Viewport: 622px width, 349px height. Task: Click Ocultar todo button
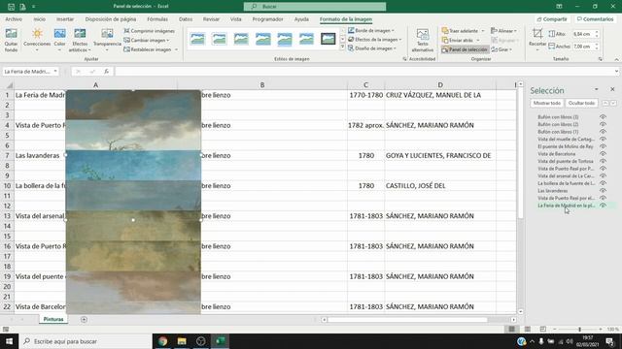click(581, 103)
